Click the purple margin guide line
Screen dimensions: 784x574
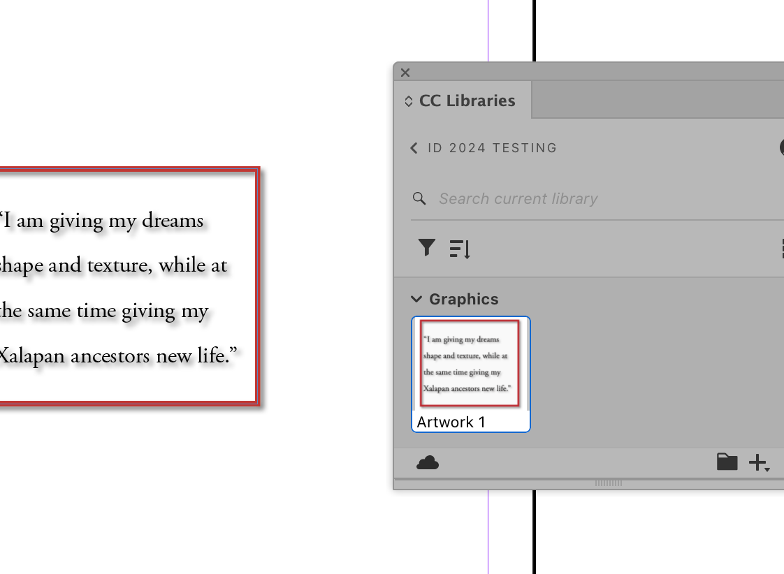click(489, 538)
